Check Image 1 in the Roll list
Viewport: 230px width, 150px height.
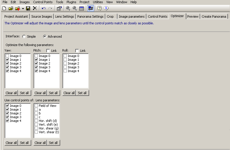[65, 60]
